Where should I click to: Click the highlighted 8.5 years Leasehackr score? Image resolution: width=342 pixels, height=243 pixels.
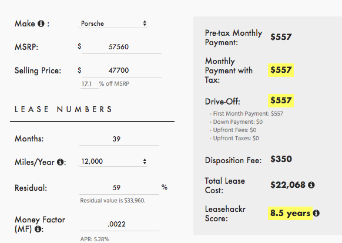pyautogui.click(x=290, y=213)
